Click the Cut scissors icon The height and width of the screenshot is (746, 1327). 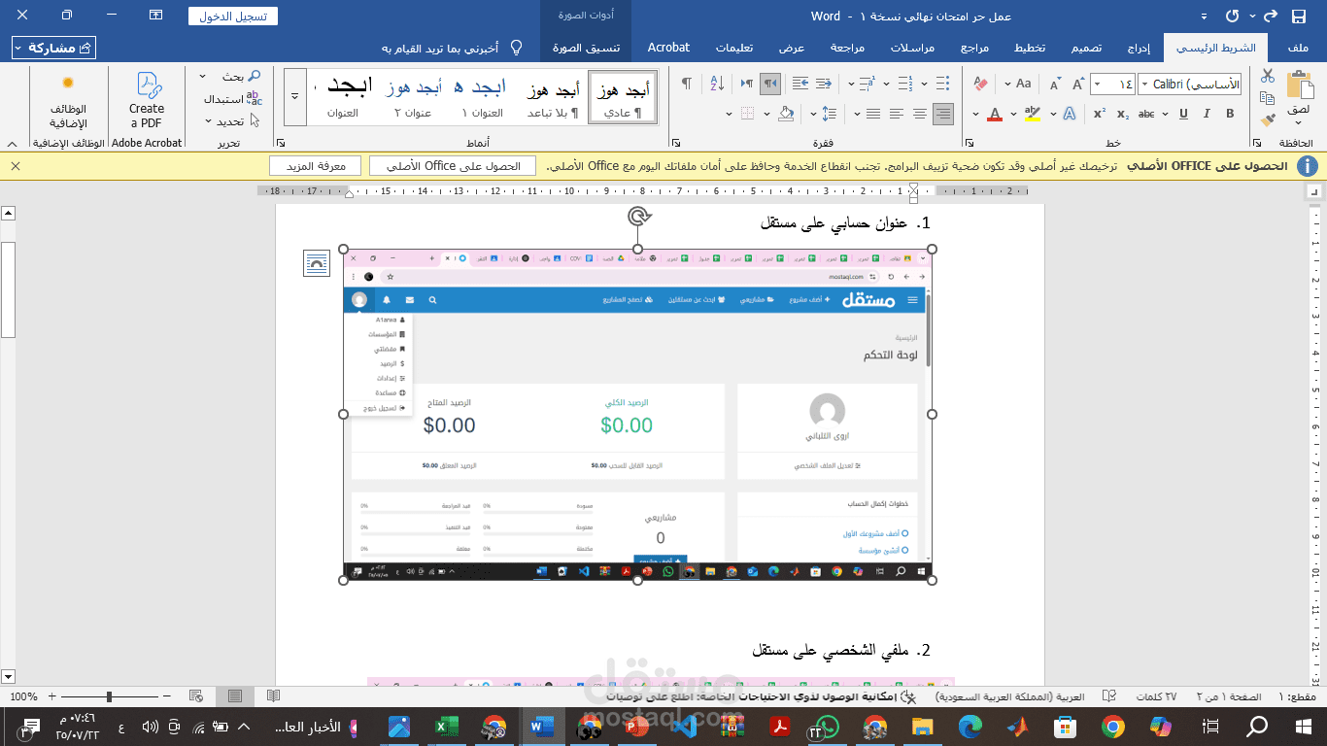click(1267, 76)
